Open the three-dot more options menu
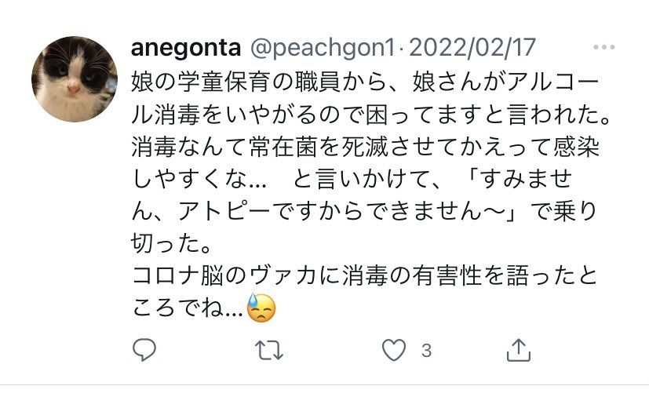 point(604,47)
